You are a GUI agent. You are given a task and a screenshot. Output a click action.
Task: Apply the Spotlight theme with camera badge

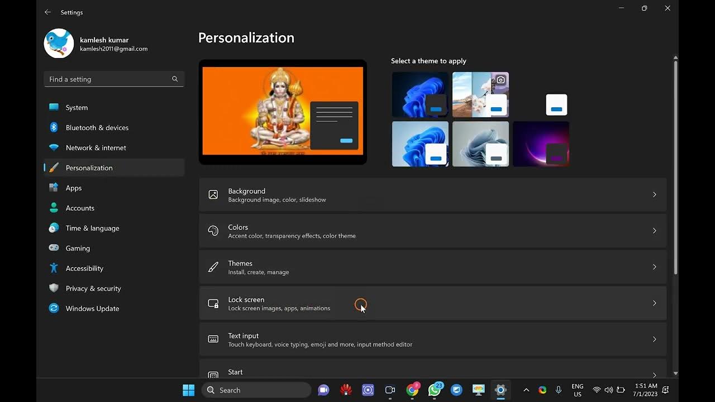point(480,94)
